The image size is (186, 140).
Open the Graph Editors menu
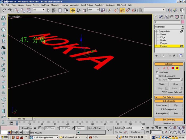click(87, 5)
